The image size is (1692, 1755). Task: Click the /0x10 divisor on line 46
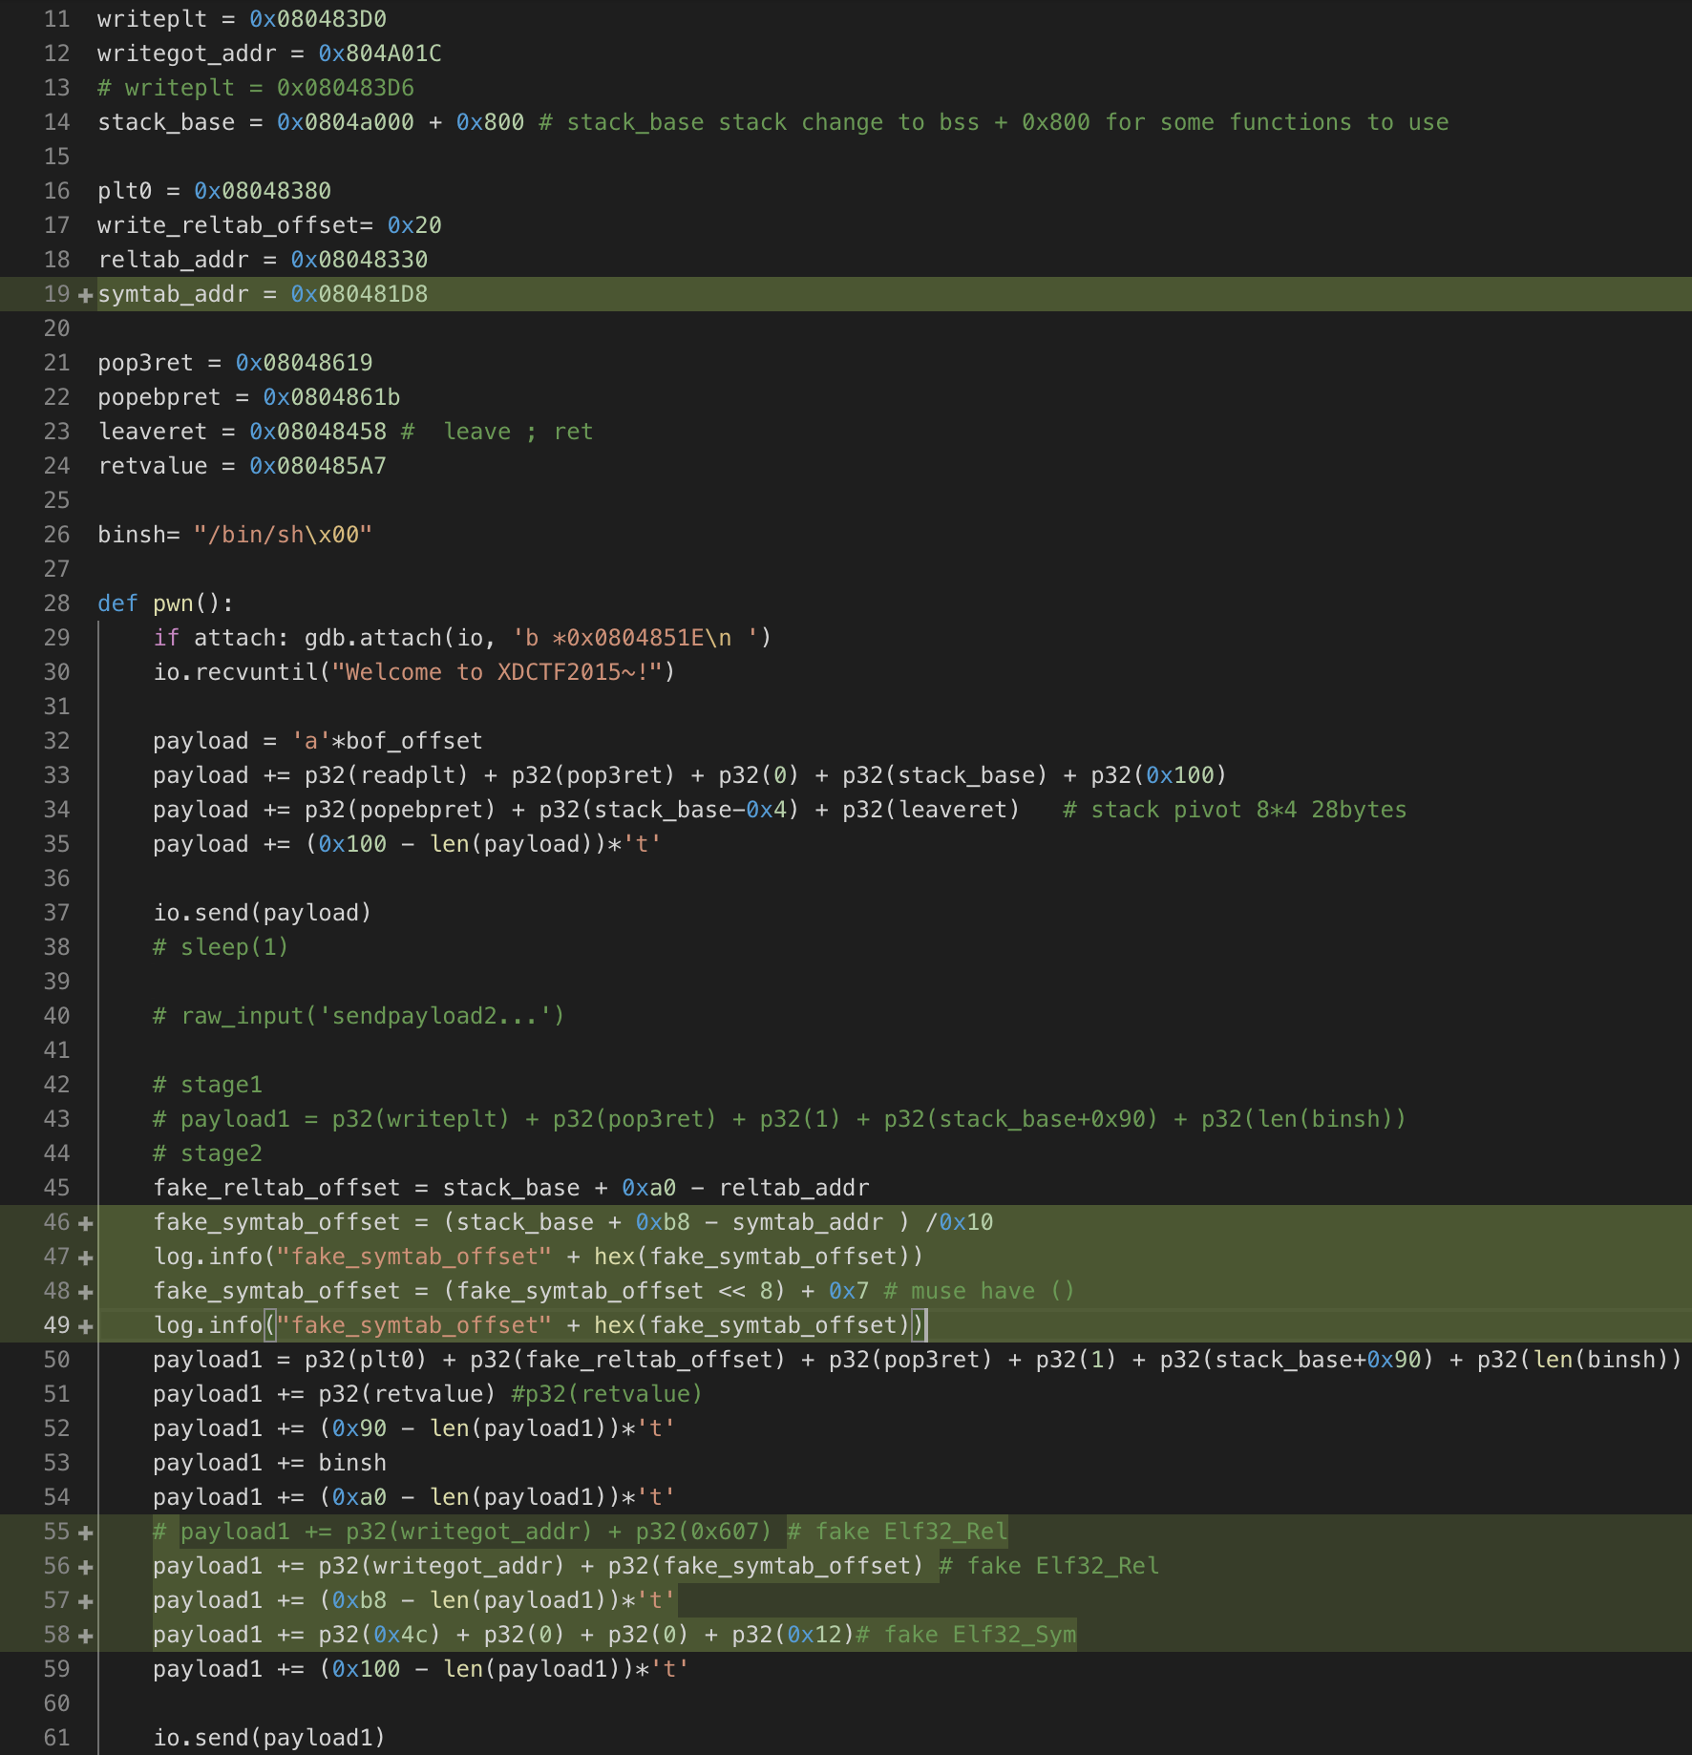click(x=959, y=1222)
